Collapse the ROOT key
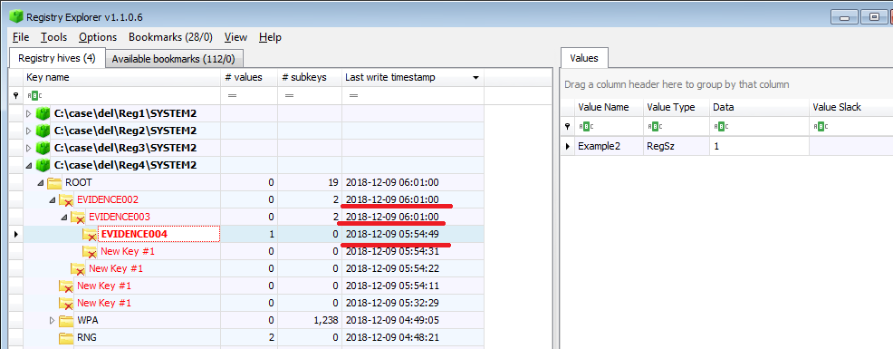Viewport: 893px width, 349px height. (x=41, y=182)
